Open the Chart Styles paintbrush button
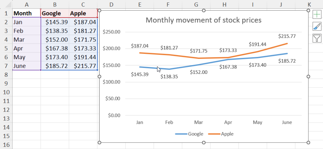Viewport: 323px width, 149px height. 317,26
